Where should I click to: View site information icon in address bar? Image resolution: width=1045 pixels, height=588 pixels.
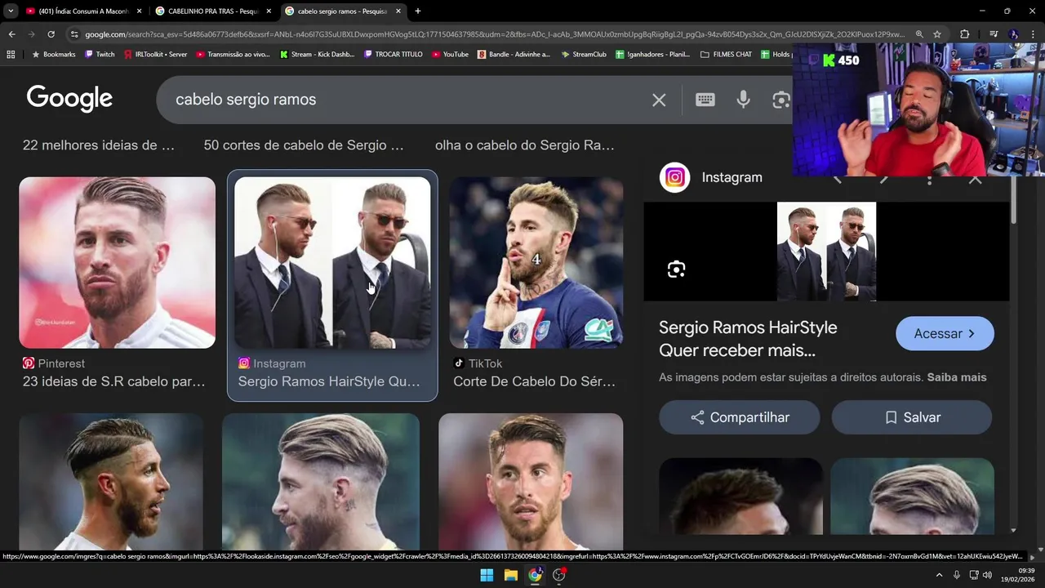click(x=74, y=34)
